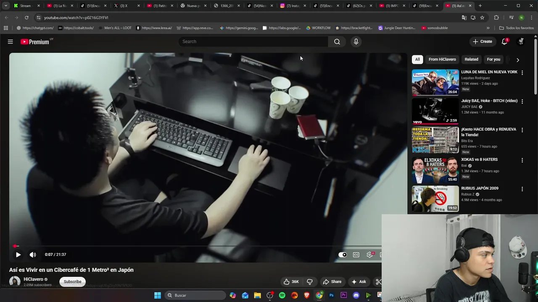Image resolution: width=538 pixels, height=302 pixels.
Task: Open Premiere Pro from the taskbar
Action: point(344,295)
